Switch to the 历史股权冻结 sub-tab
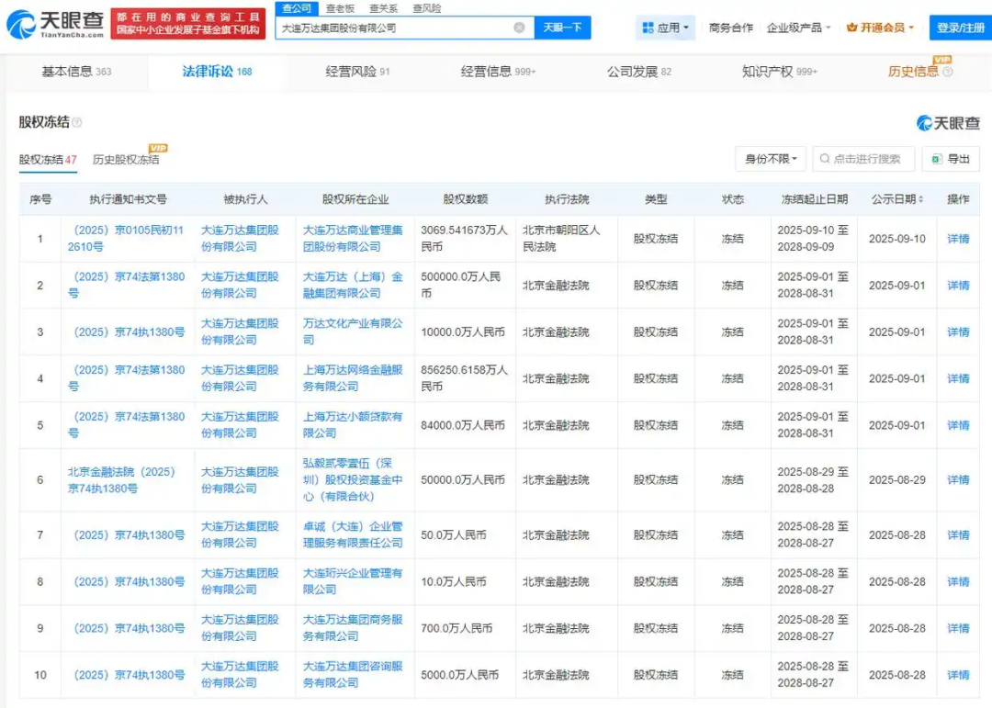 pos(126,160)
